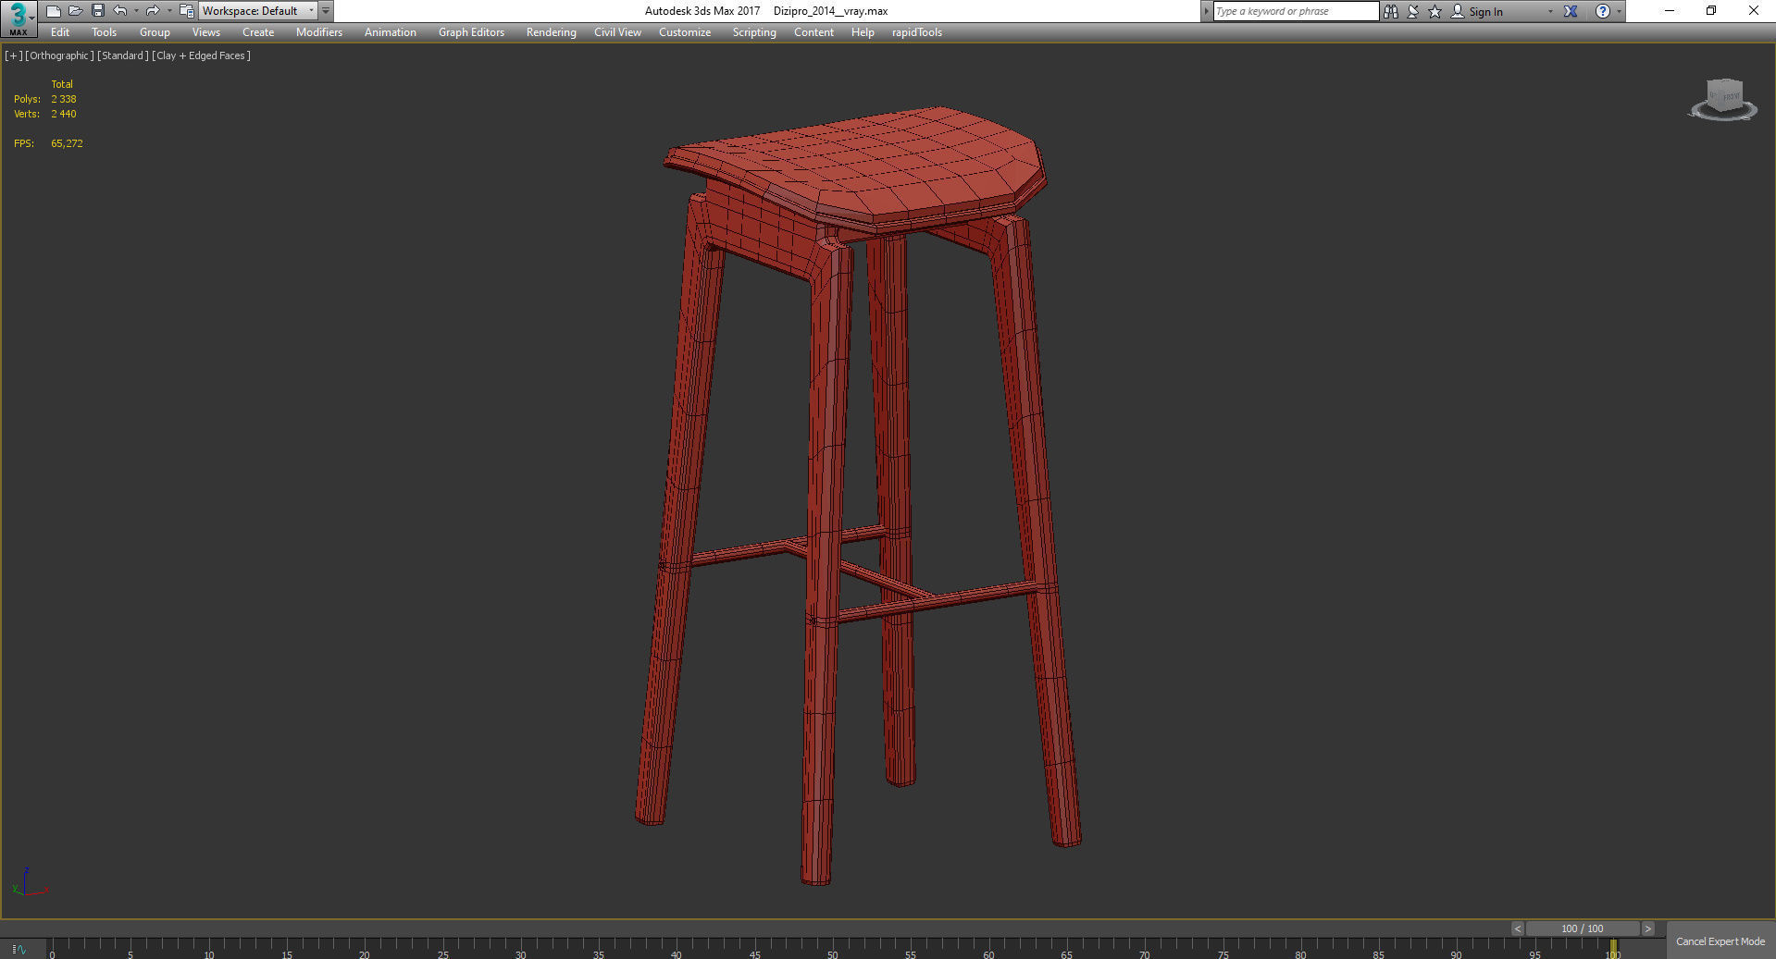The width and height of the screenshot is (1776, 959).
Task: Click the Sign In button
Action: [x=1477, y=11]
